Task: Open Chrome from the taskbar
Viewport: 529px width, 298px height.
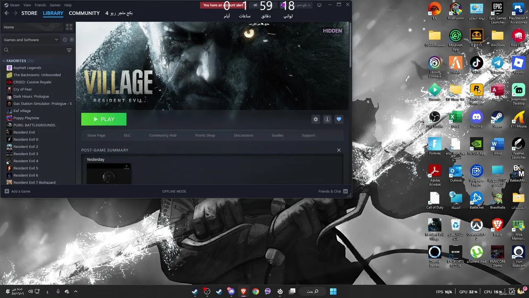Action: [x=256, y=291]
